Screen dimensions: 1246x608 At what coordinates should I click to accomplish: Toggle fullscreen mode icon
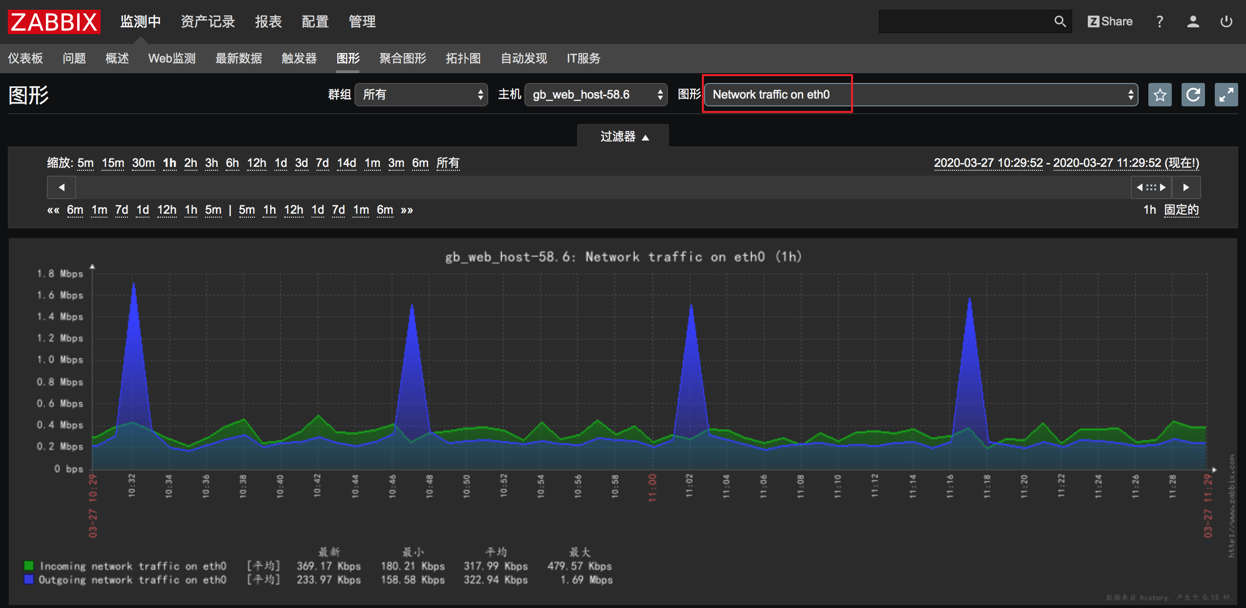1226,95
